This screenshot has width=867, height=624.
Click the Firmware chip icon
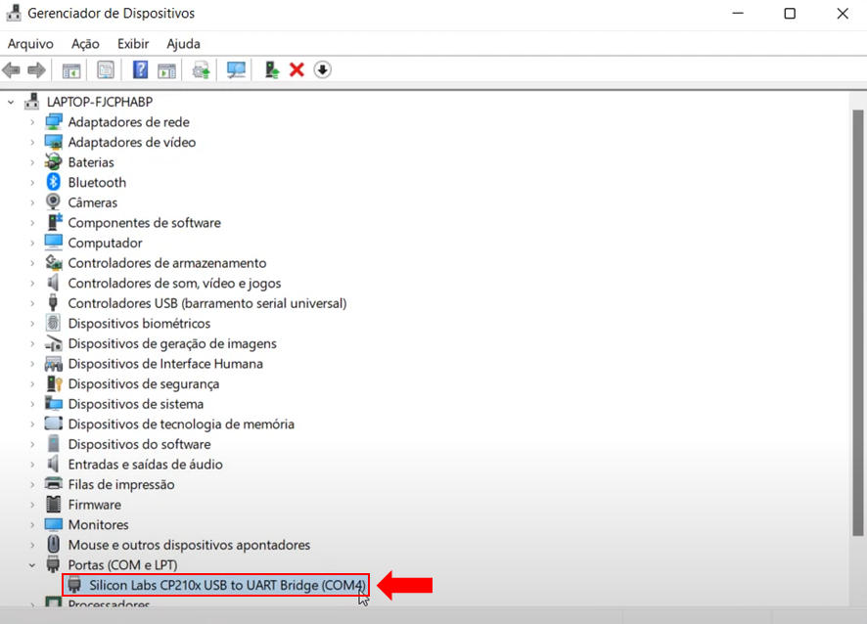click(53, 504)
